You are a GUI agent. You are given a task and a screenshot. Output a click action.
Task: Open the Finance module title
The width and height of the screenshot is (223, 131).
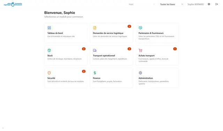[97, 78]
